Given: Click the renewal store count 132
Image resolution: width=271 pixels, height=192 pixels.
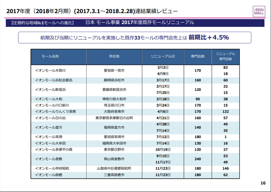Looking at the screenshot, I should [225, 112].
